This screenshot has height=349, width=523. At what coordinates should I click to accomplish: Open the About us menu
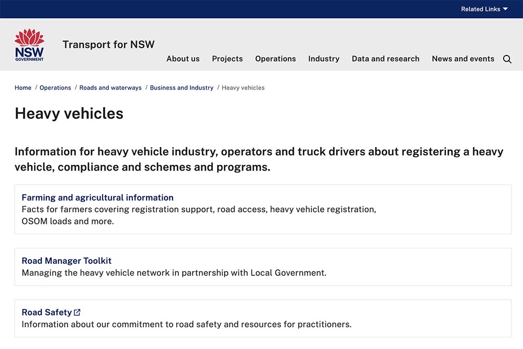point(183,59)
